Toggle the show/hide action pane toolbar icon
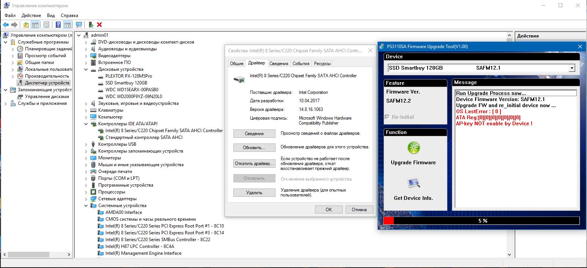 (x=67, y=25)
